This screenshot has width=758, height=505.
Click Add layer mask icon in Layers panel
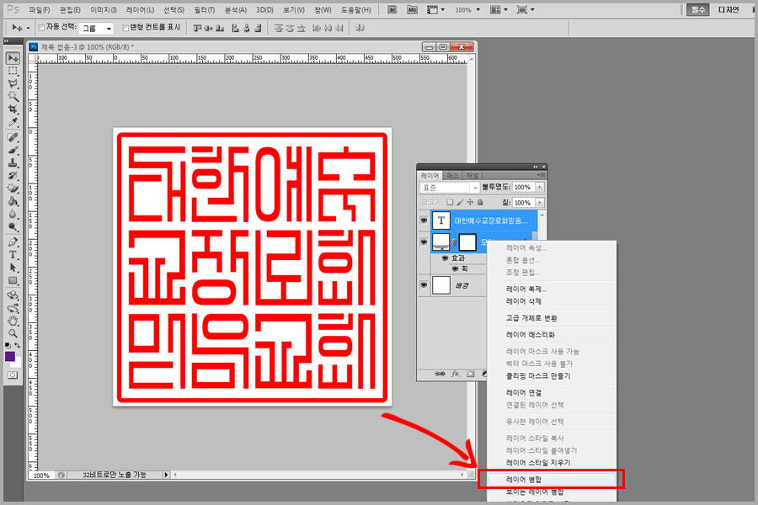470,374
